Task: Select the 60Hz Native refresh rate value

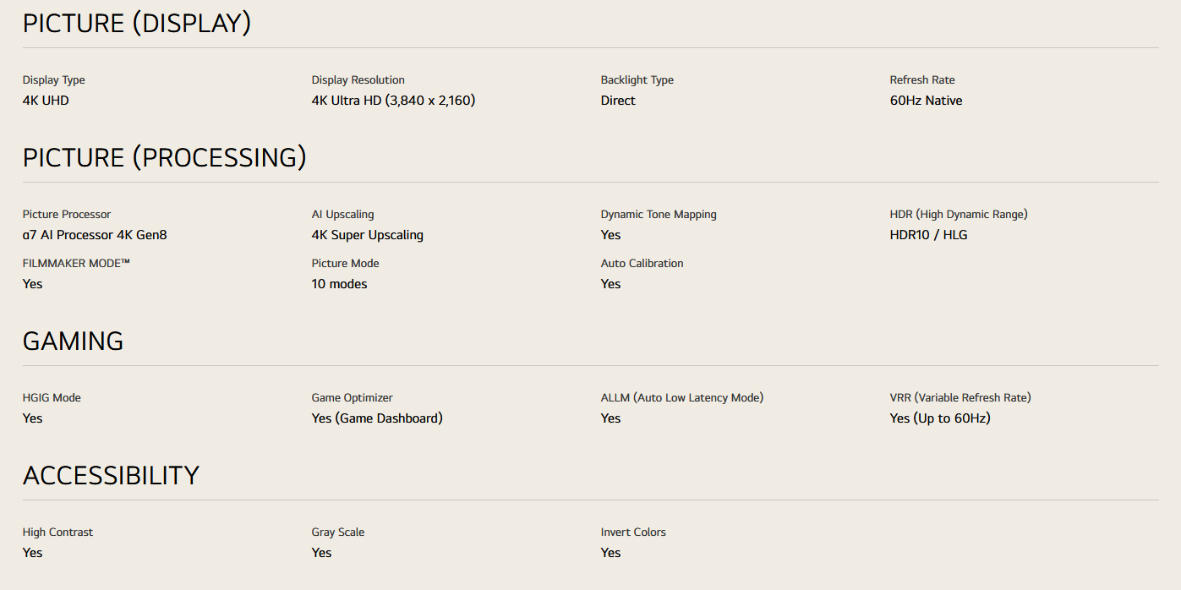Action: (x=926, y=101)
